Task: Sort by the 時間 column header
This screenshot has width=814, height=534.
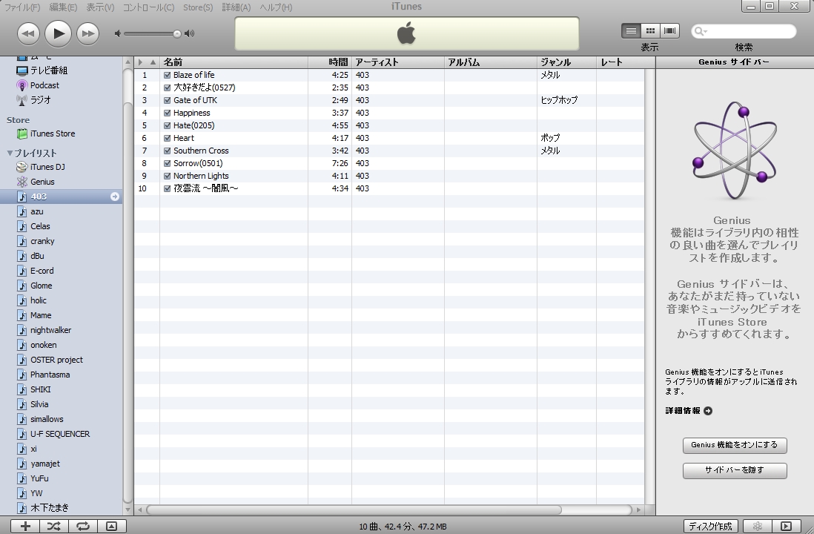Action: click(330, 62)
